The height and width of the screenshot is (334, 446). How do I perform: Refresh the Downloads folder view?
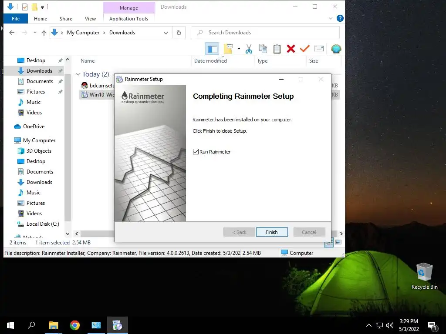179,33
